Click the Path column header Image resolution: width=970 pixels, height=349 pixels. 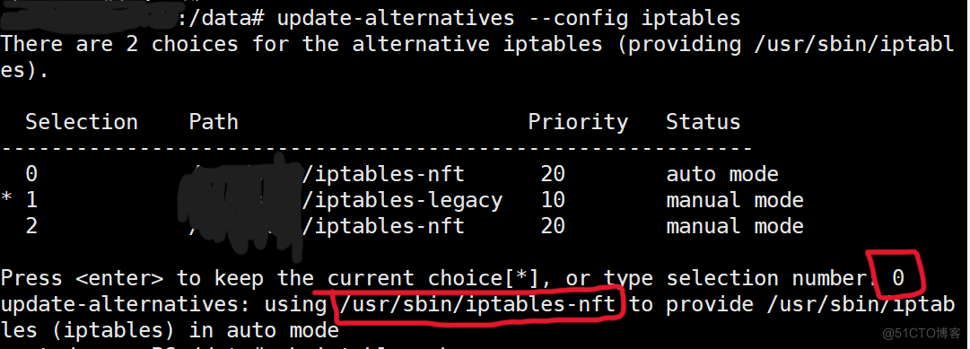(x=214, y=122)
